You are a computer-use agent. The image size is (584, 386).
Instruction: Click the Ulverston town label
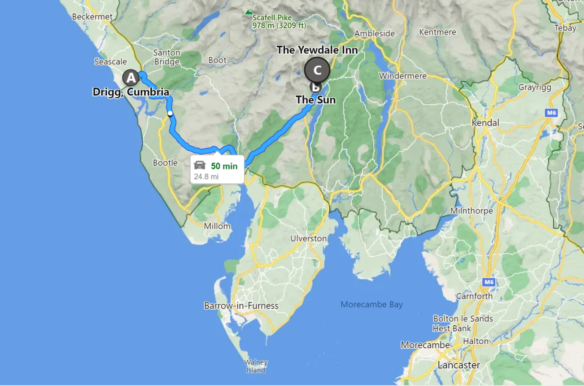(x=308, y=238)
